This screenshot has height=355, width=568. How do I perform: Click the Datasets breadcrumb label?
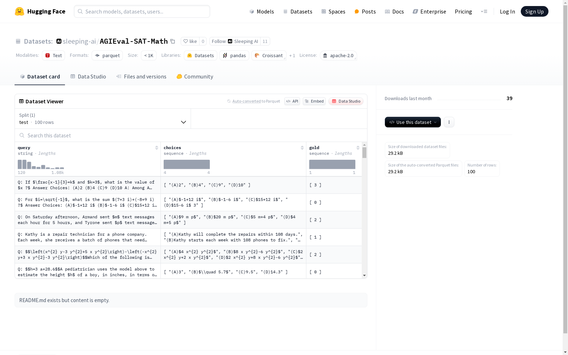tap(38, 41)
